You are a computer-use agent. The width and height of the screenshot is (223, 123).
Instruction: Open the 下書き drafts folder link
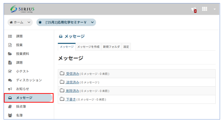click(71, 99)
